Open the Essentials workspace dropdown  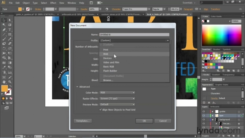(x=189, y=3)
